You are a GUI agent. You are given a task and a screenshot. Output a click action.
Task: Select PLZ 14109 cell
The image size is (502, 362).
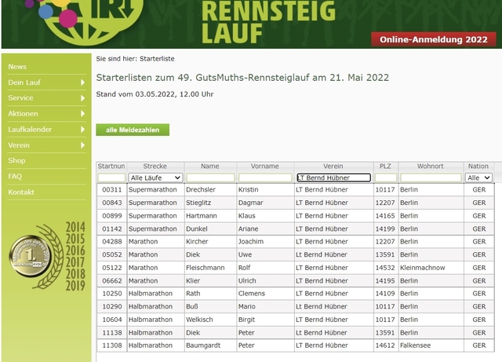pos(385,294)
